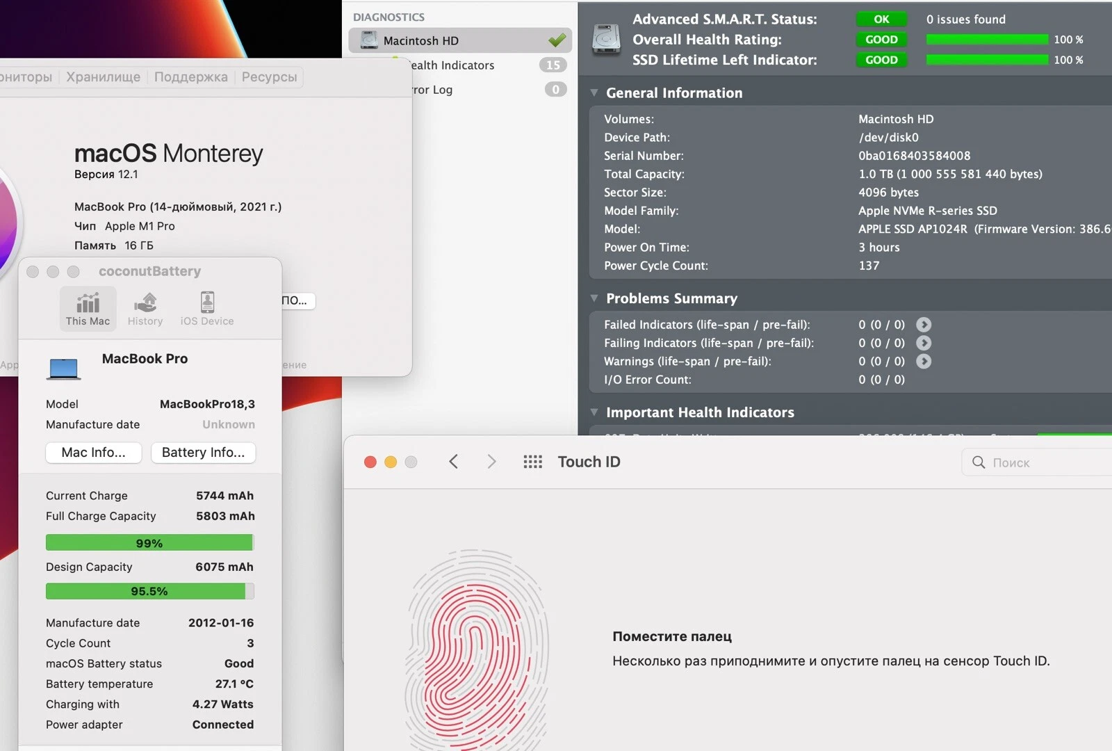Switch to This Mac tab in coconutBattery
This screenshot has width=1112, height=751.
click(88, 308)
